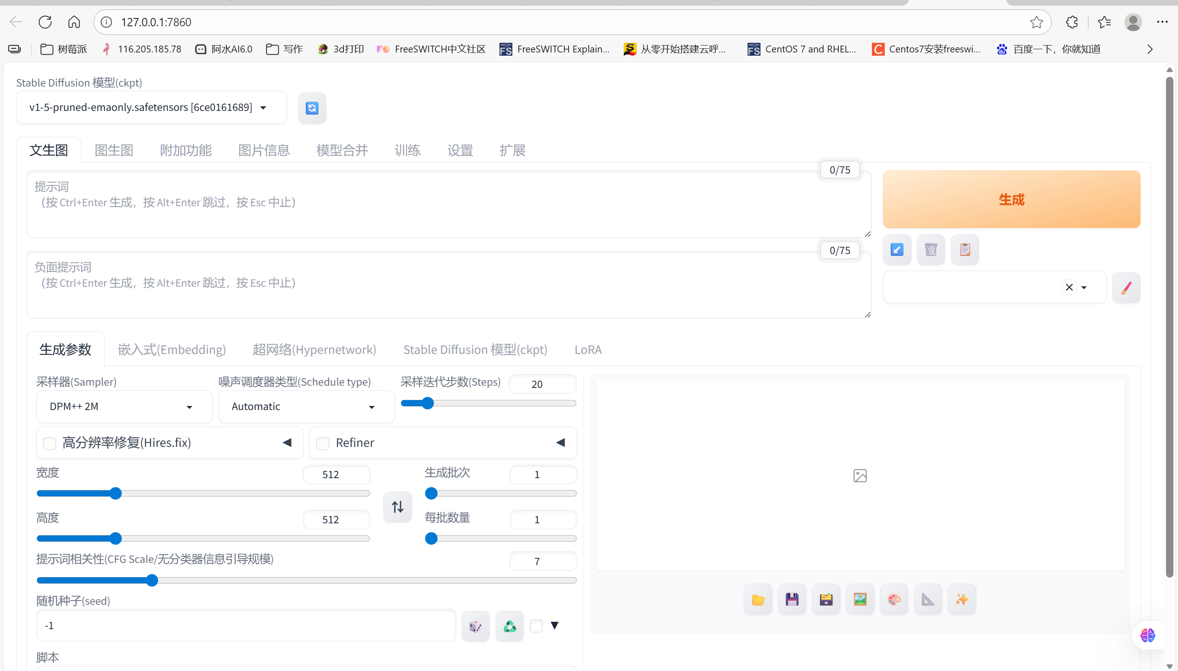
Task: Click the dice random seed icon
Action: pyautogui.click(x=475, y=626)
